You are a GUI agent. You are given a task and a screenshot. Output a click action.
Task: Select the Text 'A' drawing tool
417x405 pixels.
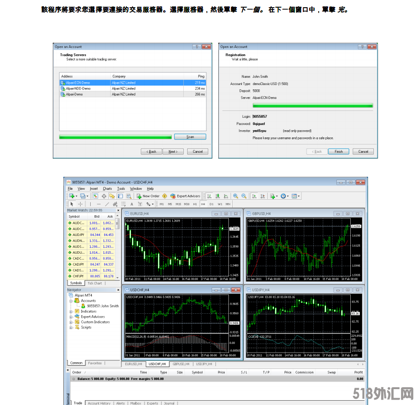(131, 204)
